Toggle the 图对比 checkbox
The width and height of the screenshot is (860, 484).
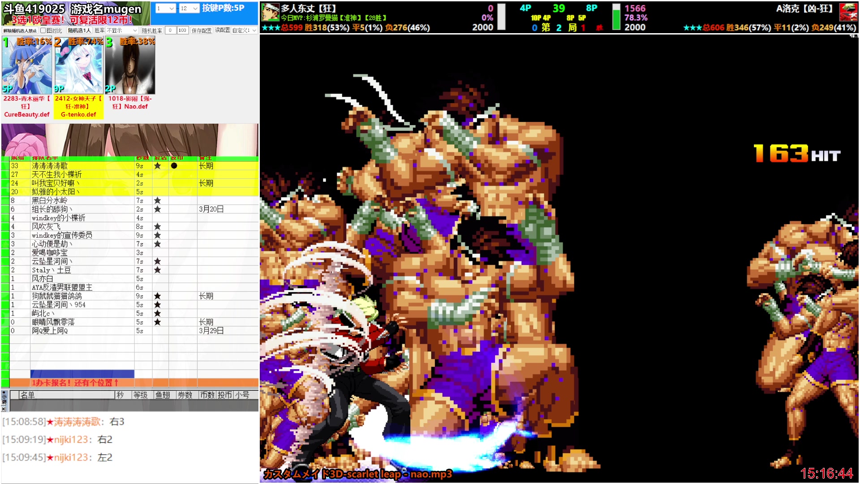coord(43,30)
